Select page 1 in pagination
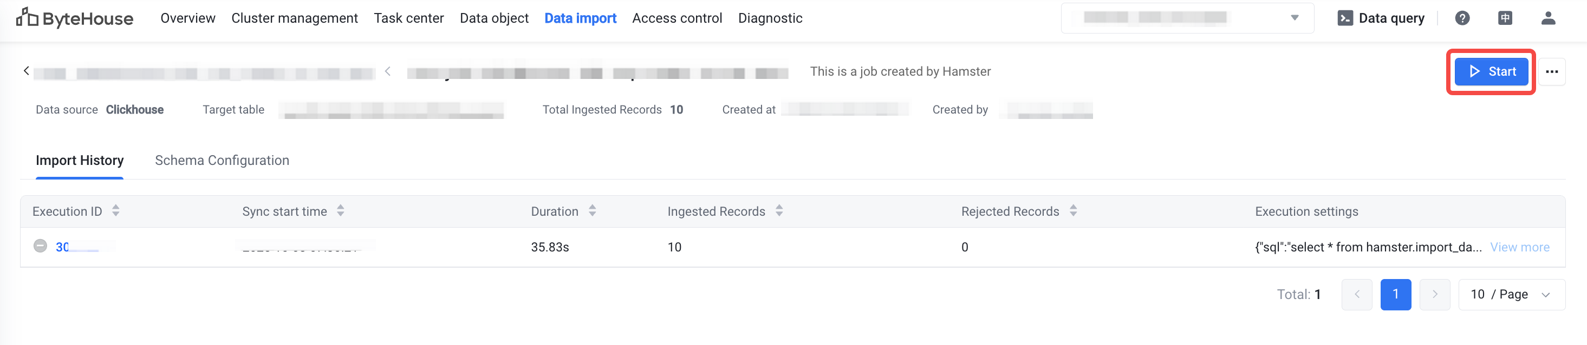The height and width of the screenshot is (345, 1587). coord(1395,295)
